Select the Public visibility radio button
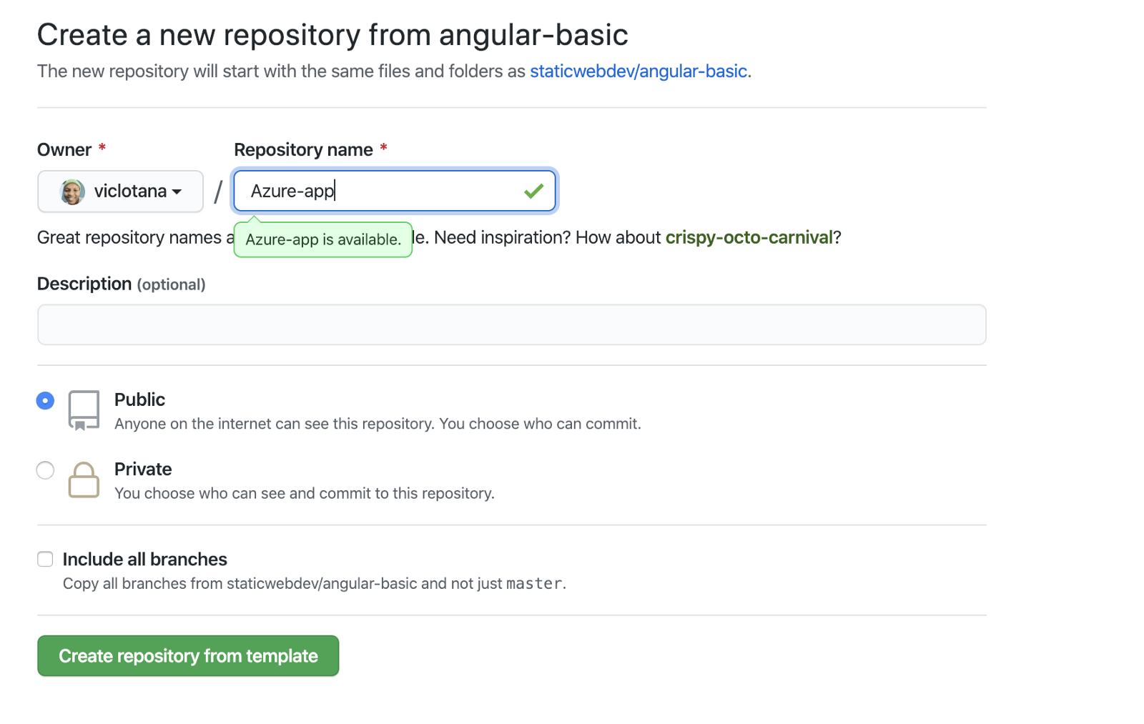Viewport: 1144px width, 724px height. pos(45,400)
